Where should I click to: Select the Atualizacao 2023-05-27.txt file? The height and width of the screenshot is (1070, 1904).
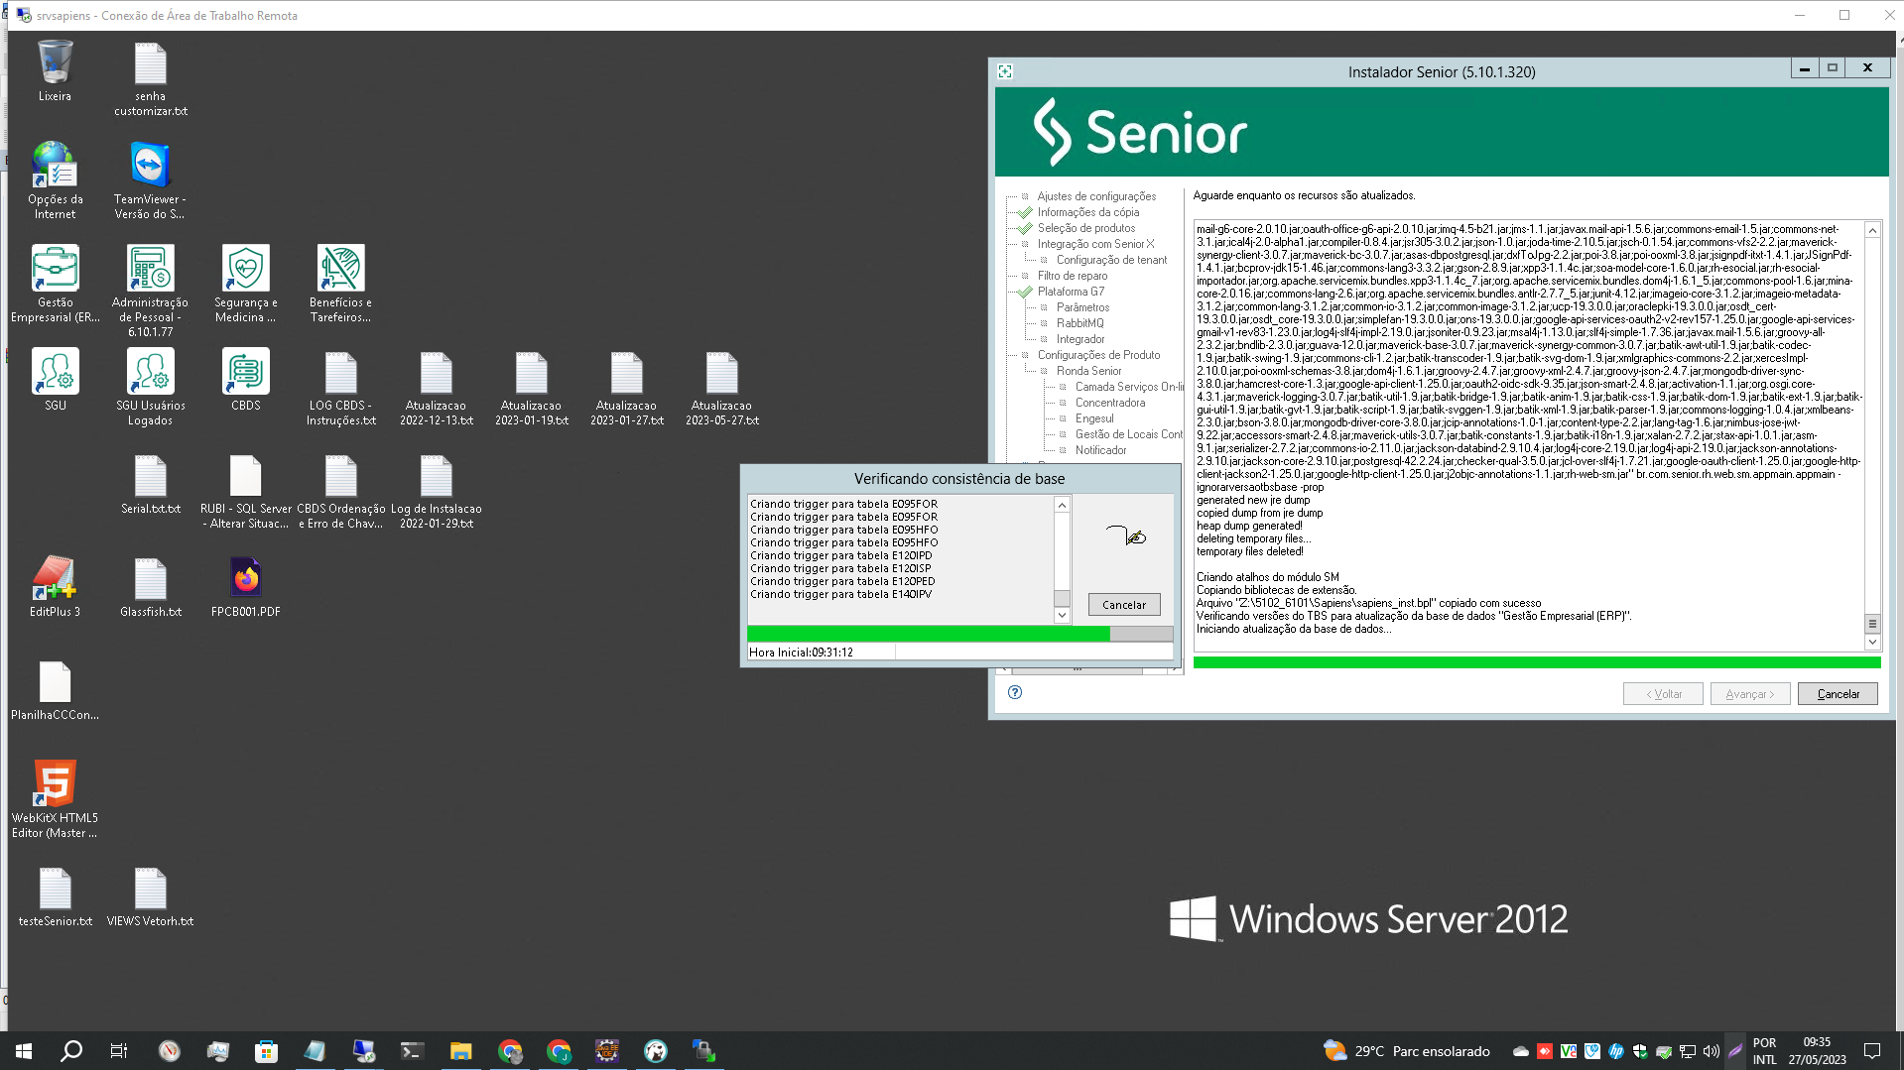pyautogui.click(x=721, y=386)
